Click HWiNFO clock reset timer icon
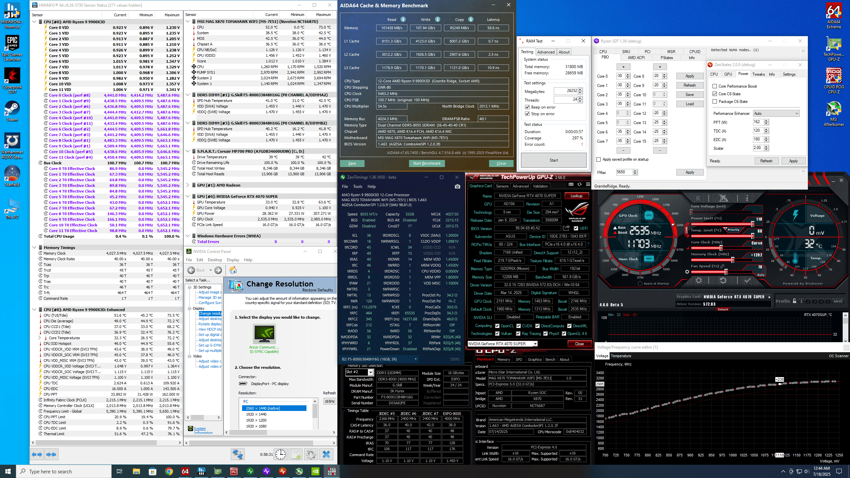Viewport: 850px width, 478px height. click(x=281, y=454)
